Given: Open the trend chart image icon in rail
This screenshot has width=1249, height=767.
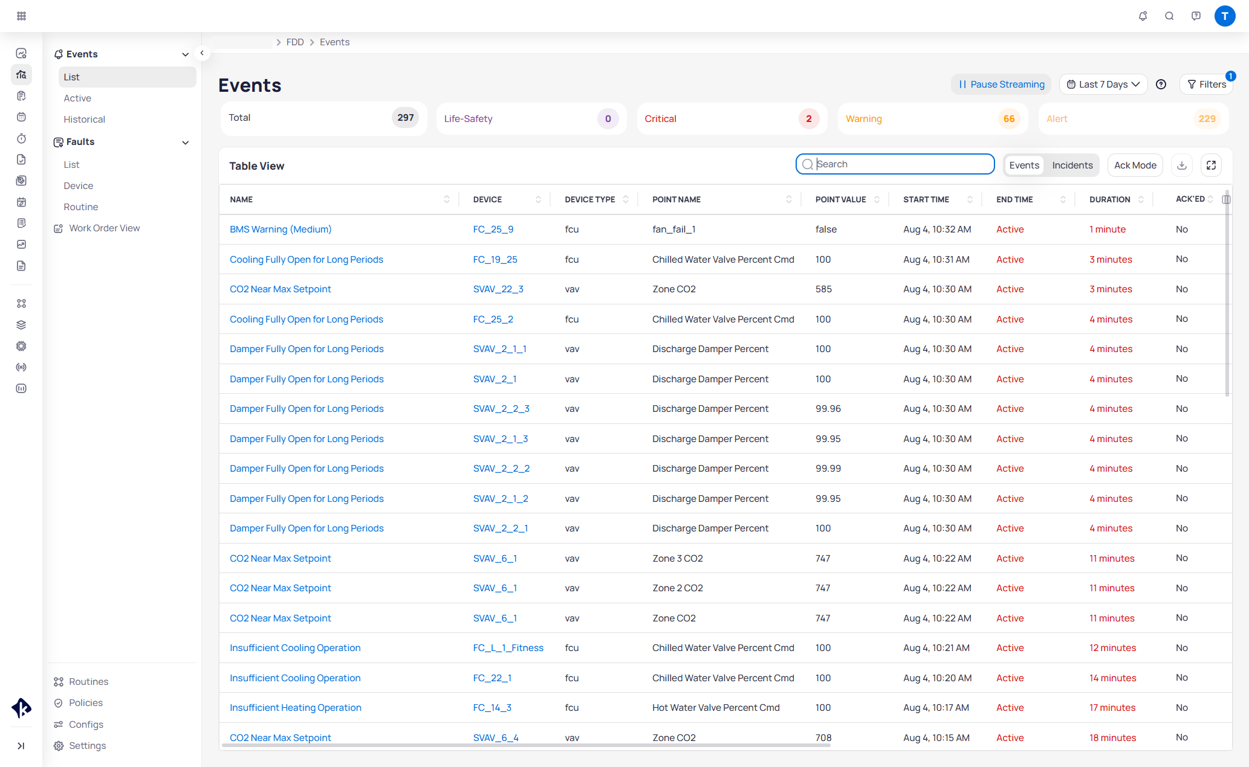Looking at the screenshot, I should pyautogui.click(x=21, y=245).
